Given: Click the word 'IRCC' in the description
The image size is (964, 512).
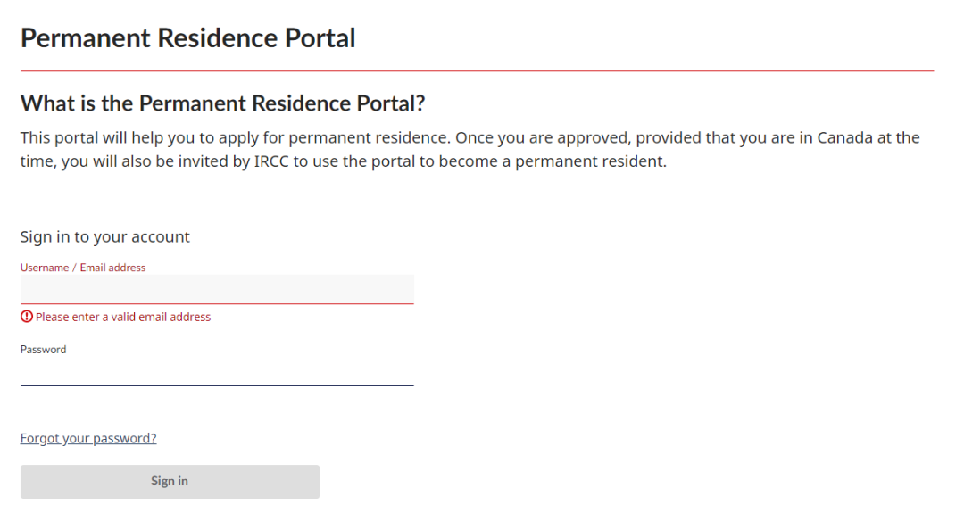Looking at the screenshot, I should (271, 161).
